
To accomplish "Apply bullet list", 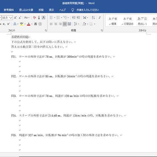I will tap(51, 18).
